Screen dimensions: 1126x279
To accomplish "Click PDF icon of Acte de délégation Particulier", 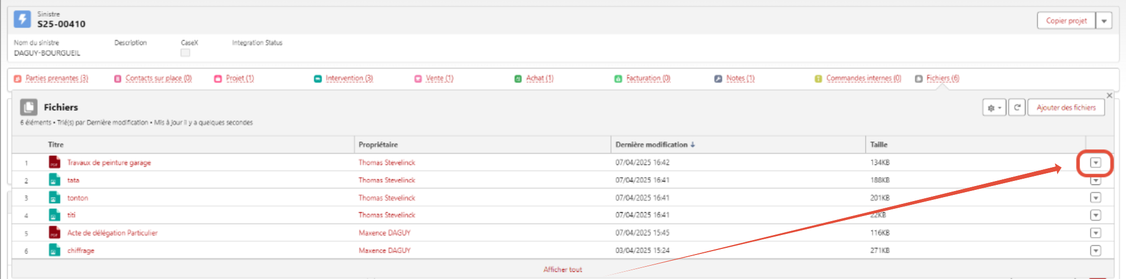I will tap(54, 233).
